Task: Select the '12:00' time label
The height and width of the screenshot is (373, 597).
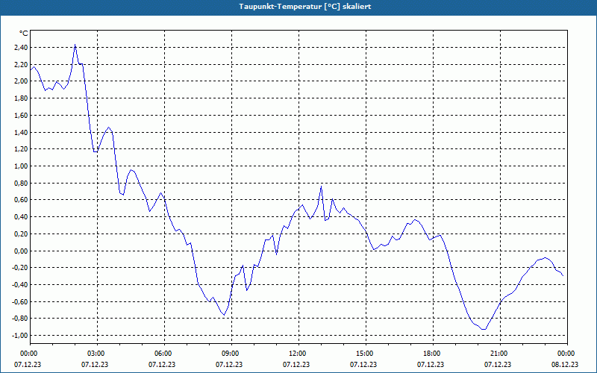Action: 298,354
